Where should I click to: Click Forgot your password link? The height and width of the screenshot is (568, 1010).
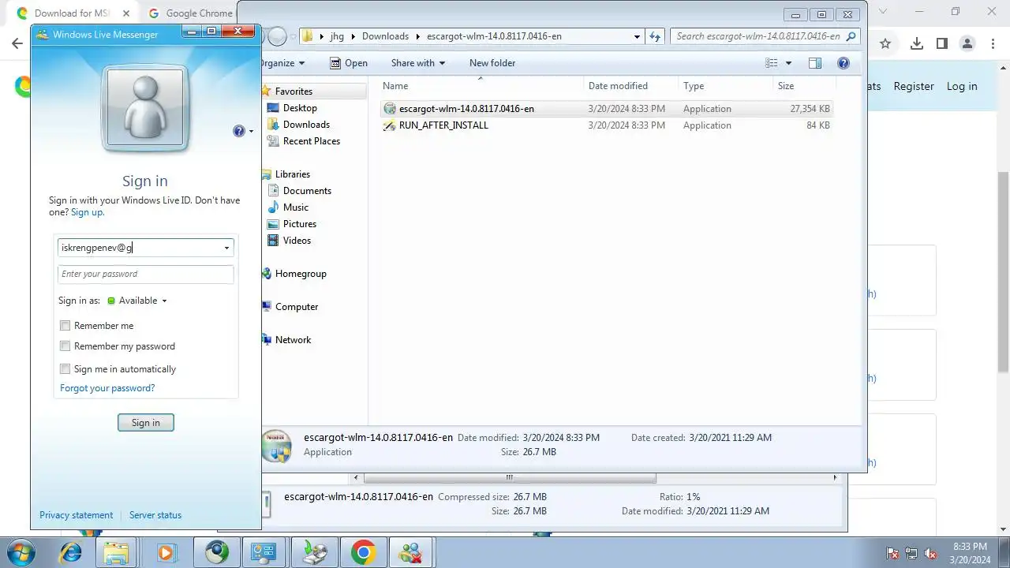107,388
